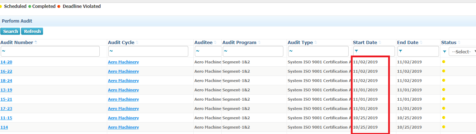Focus the Start Date filter field
The height and width of the screenshot is (134, 476).
click(374, 51)
